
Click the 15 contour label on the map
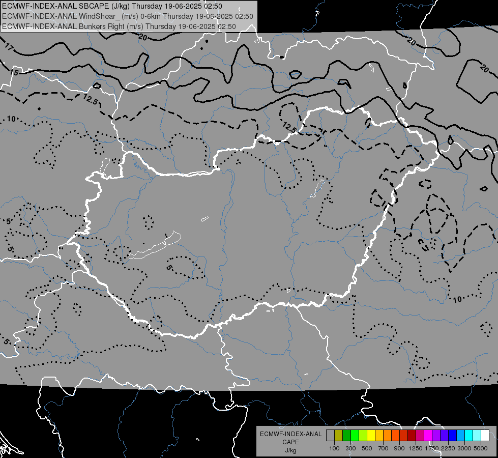pos(14,72)
